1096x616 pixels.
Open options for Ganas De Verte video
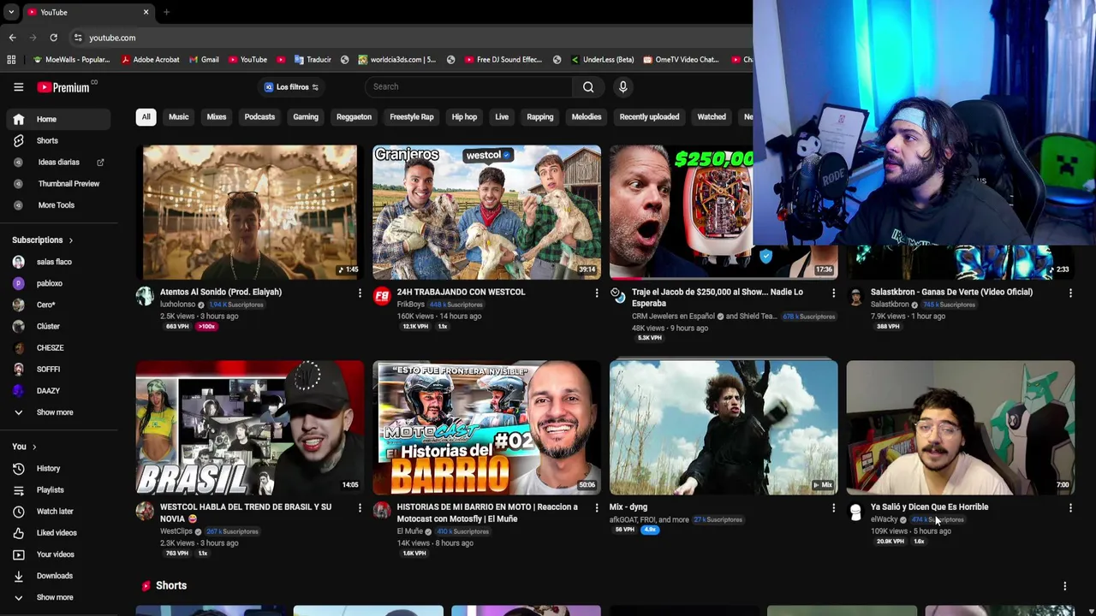click(1070, 293)
